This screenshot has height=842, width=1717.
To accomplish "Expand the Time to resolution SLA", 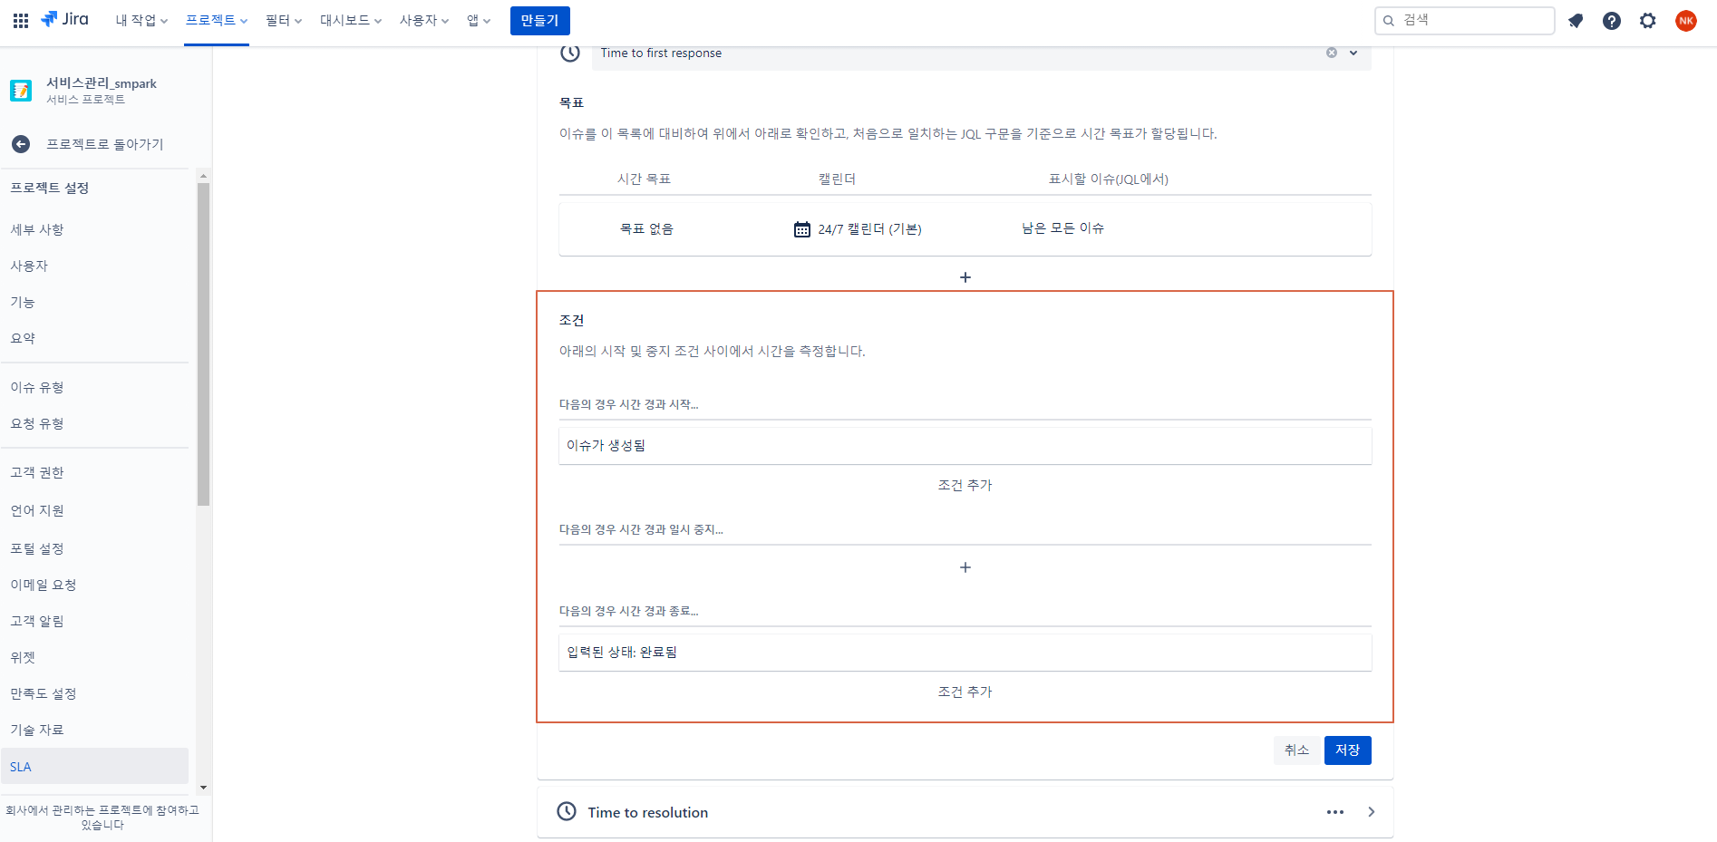I will [x=1371, y=812].
